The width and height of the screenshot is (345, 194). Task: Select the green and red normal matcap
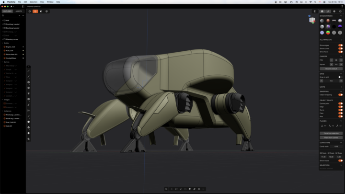[328, 33]
